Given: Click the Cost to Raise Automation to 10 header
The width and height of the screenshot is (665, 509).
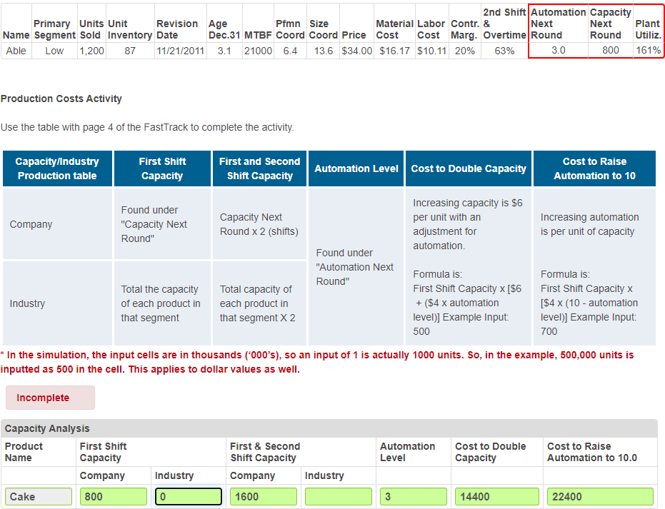Looking at the screenshot, I should [594, 168].
